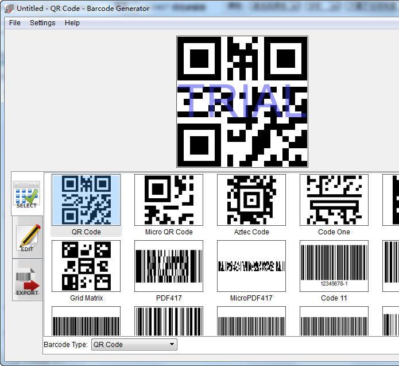The image size is (399, 366).
Task: Pick the Aztec Code barcode thumbnail
Action: 251,200
